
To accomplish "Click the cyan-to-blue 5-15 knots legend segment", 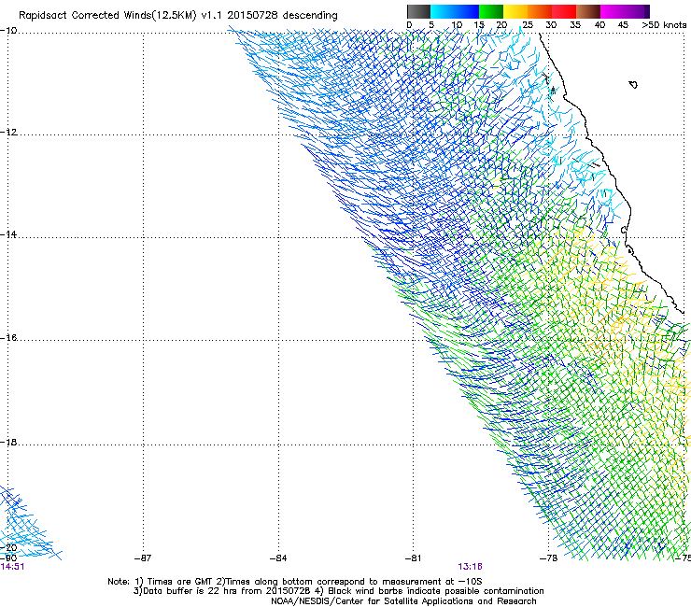I will tap(455, 11).
